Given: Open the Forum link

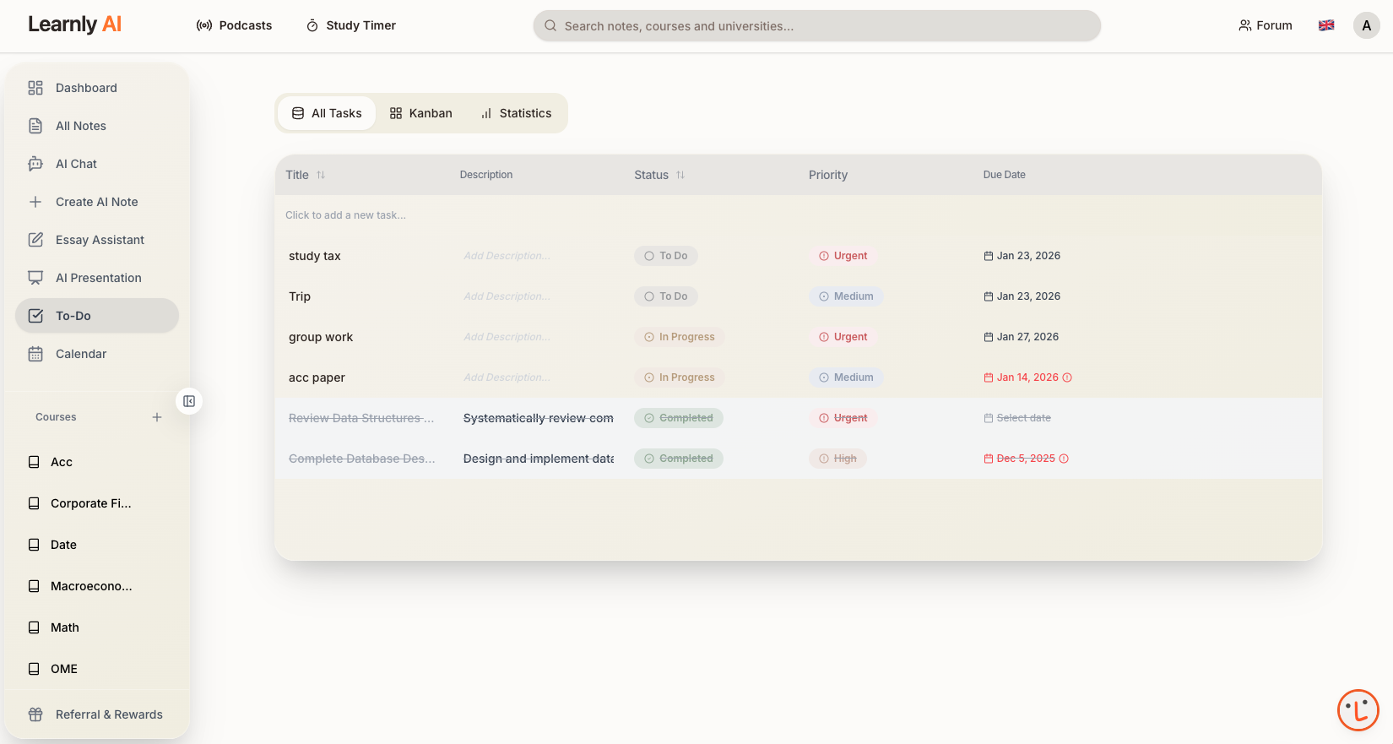Looking at the screenshot, I should [x=1265, y=25].
